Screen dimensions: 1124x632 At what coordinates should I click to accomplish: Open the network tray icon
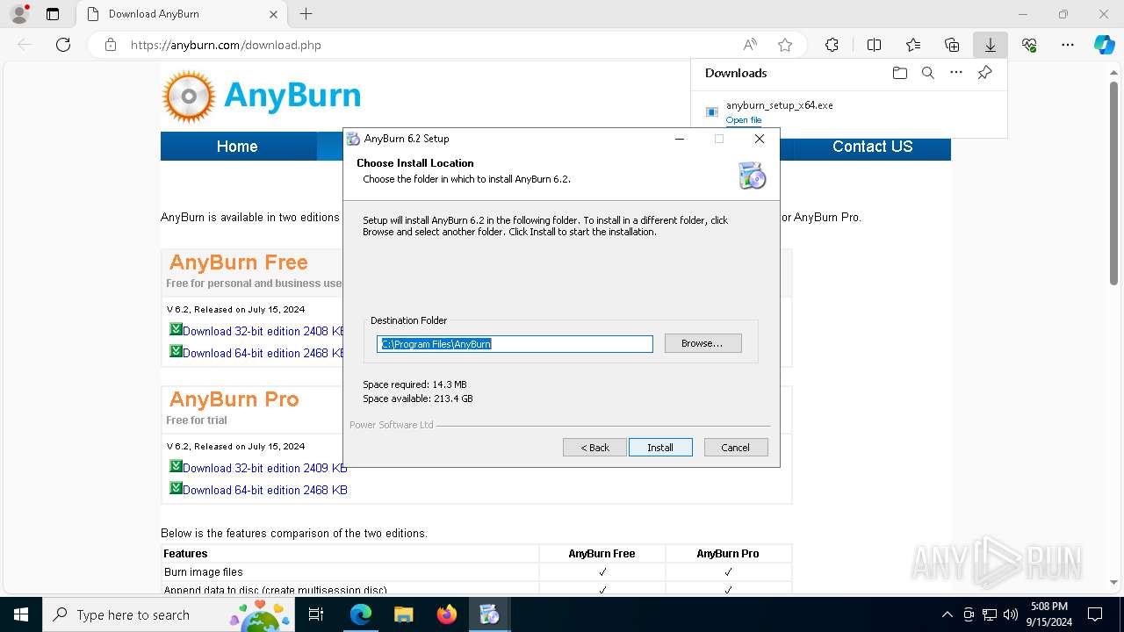(990, 614)
